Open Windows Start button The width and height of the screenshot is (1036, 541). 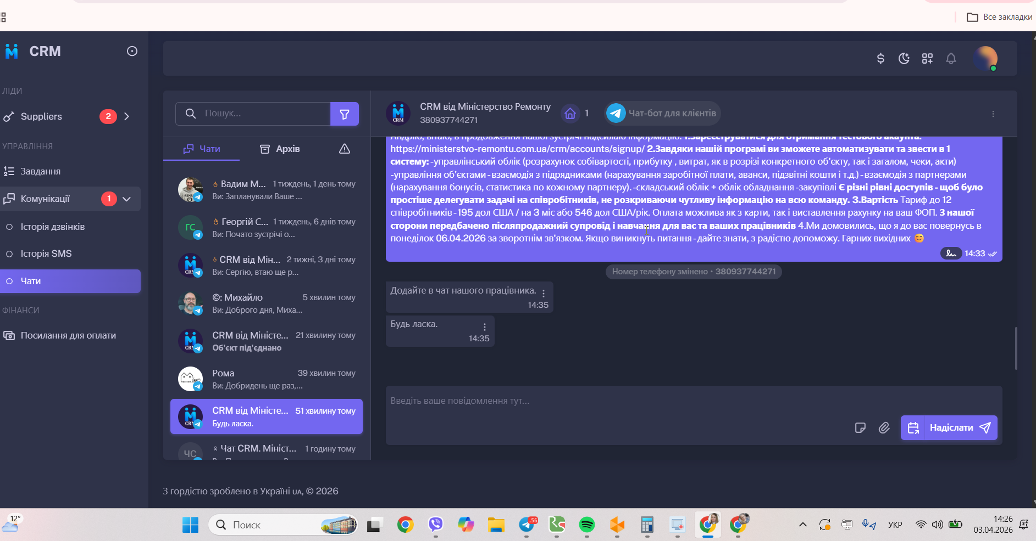pyautogui.click(x=190, y=525)
